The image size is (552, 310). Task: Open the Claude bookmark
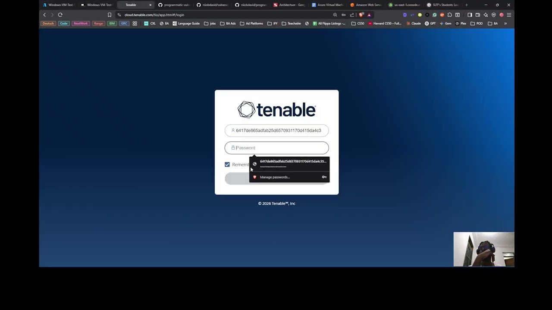coord(414,23)
